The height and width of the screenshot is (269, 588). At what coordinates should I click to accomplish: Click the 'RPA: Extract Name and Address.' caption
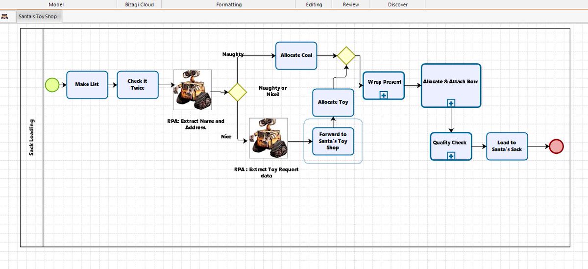pyautogui.click(x=196, y=124)
